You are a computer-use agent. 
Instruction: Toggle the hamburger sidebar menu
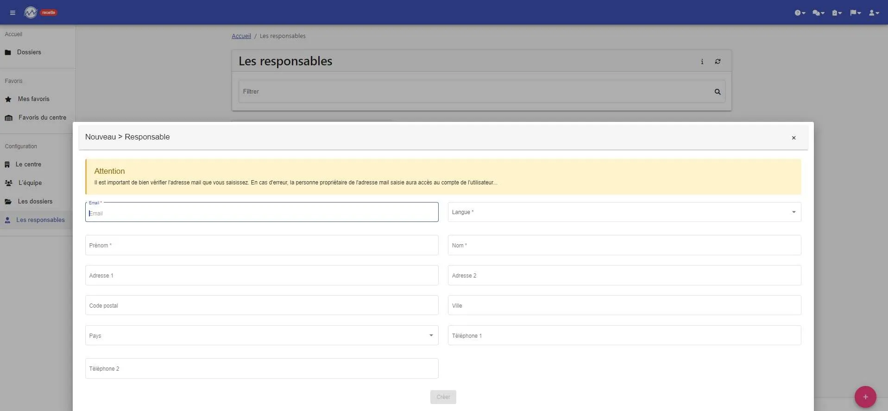tap(13, 13)
